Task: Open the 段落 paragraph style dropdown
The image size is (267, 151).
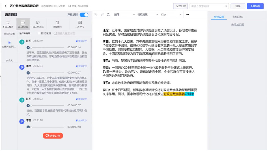Action: [x=124, y=15]
